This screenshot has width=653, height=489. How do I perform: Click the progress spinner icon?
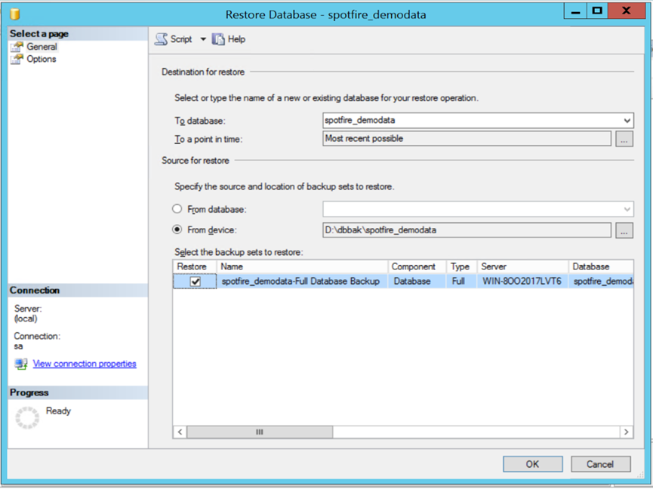tap(27, 418)
